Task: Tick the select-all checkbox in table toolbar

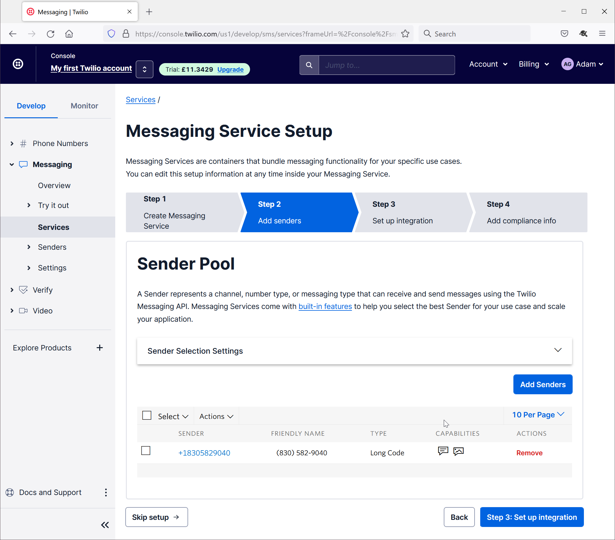Action: 147,416
